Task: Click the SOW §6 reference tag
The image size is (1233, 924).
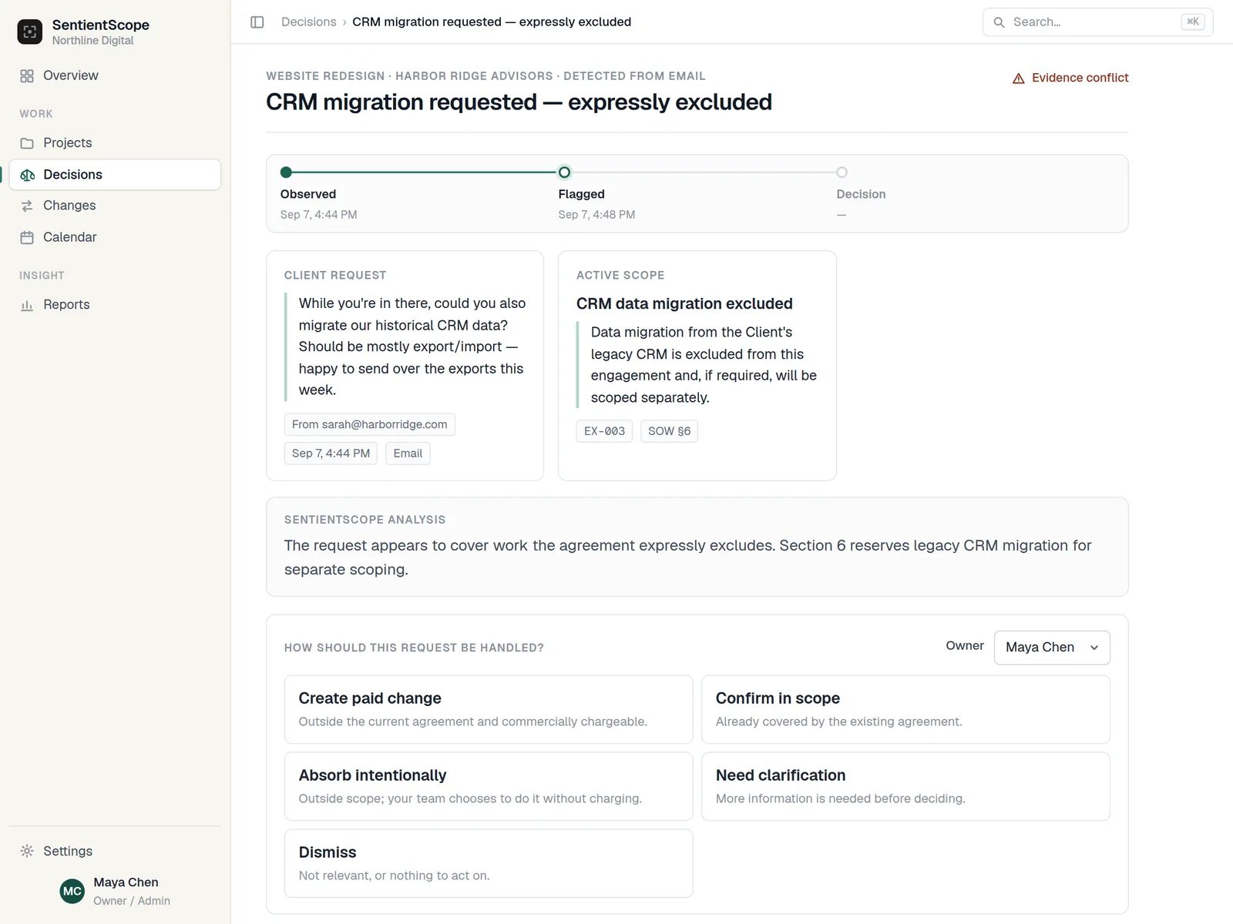Action: pos(669,431)
